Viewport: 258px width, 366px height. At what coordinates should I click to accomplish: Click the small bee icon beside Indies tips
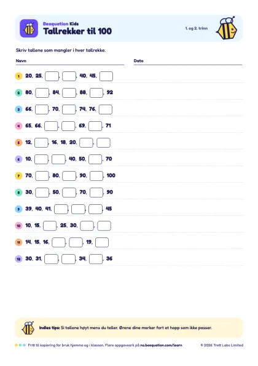click(x=28, y=328)
